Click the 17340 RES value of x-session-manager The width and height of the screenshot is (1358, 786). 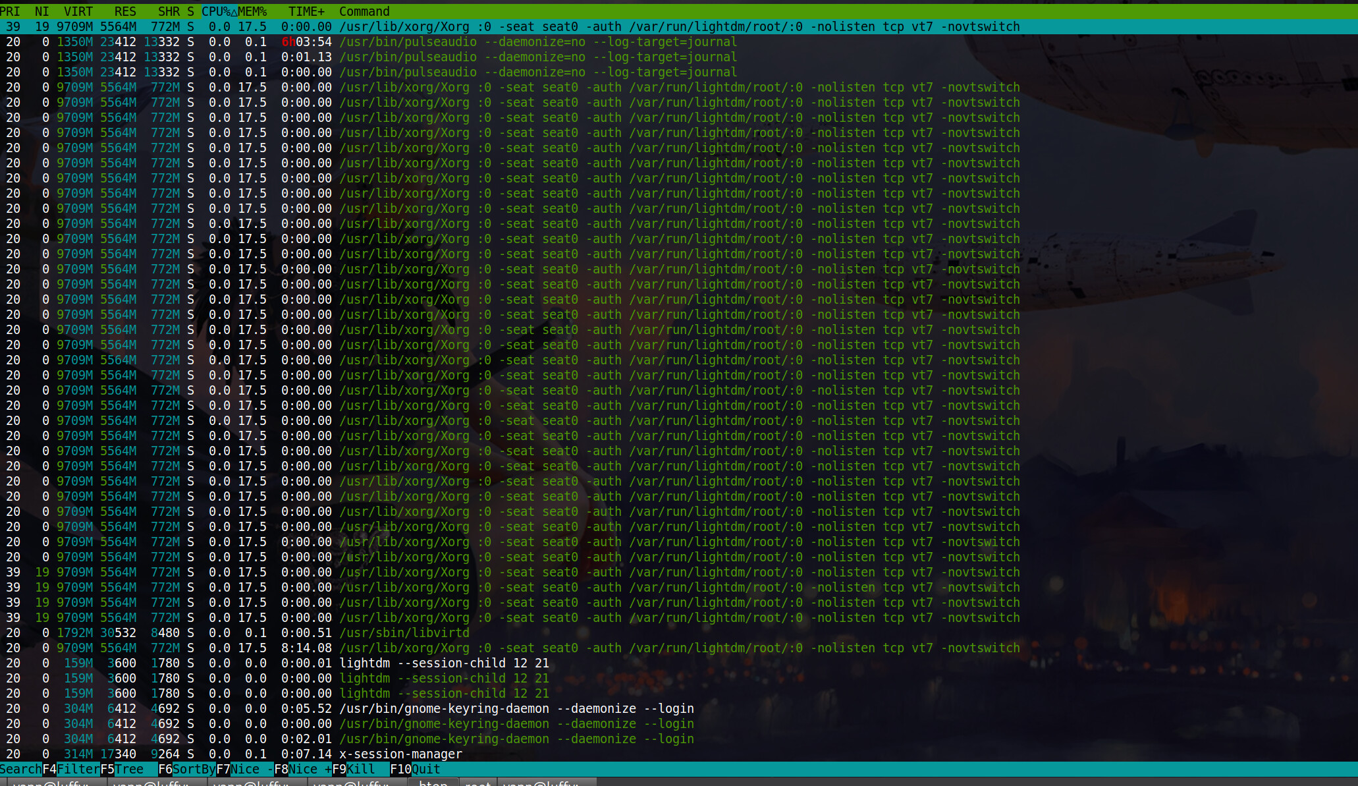[119, 754]
